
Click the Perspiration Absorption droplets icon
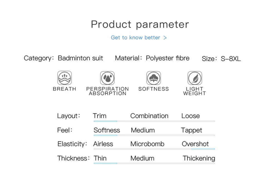pyautogui.click(x=107, y=78)
